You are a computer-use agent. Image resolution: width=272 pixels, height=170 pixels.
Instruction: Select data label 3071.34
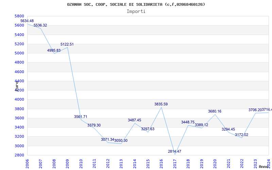click(x=107, y=139)
